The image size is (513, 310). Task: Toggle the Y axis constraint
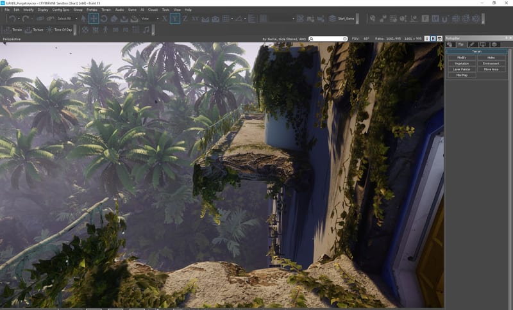[174, 19]
